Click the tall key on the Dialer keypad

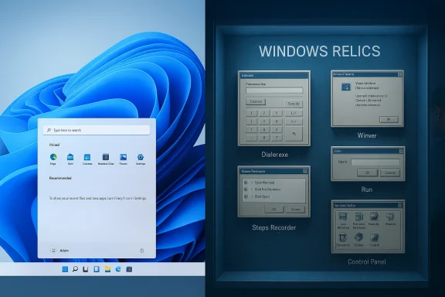[x=294, y=134]
